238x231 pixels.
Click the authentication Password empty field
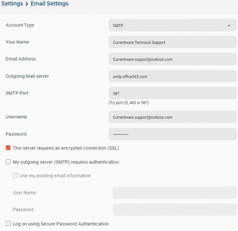(x=174, y=209)
